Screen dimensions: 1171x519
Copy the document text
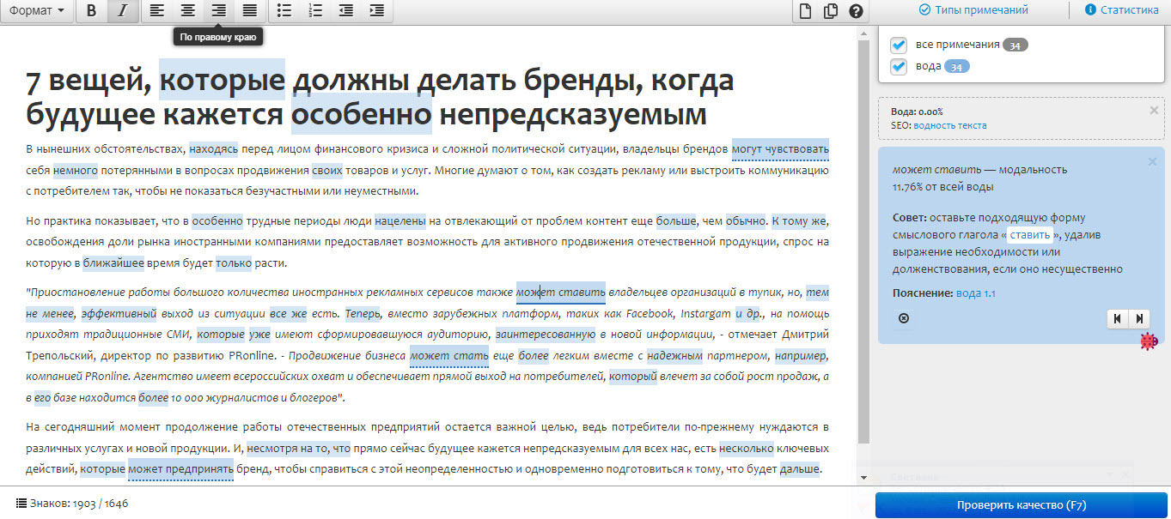(830, 11)
